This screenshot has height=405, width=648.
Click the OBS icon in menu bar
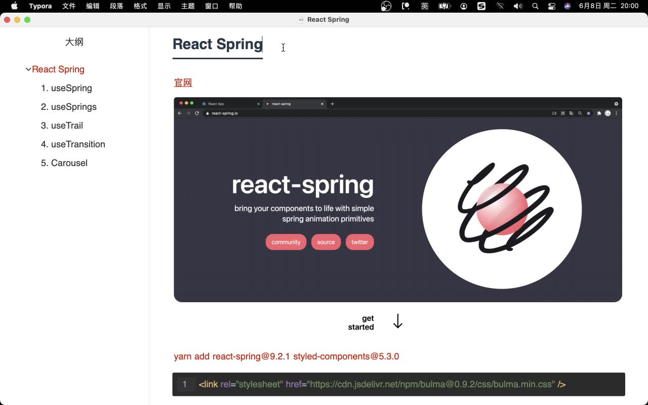pos(386,6)
